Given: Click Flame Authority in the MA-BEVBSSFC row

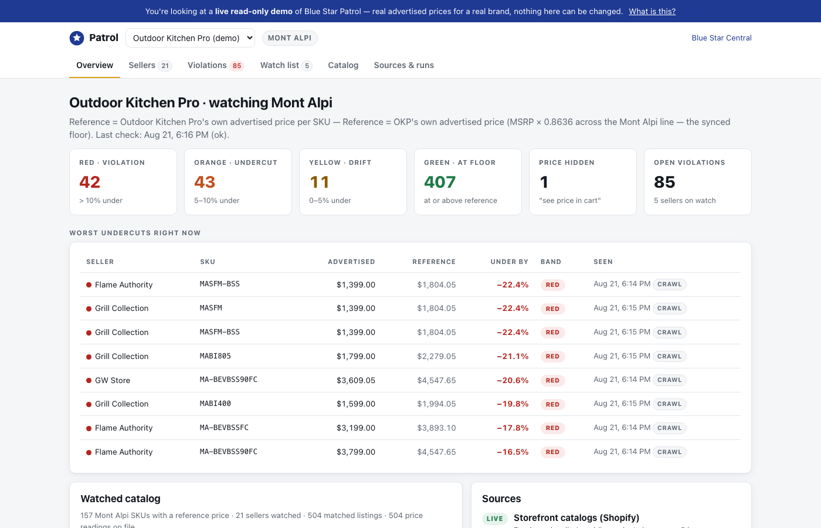Looking at the screenshot, I should coord(124,428).
